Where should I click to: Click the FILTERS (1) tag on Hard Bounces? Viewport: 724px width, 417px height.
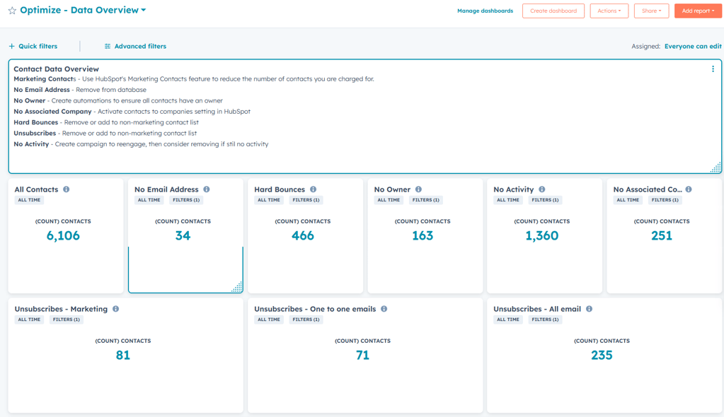(306, 200)
